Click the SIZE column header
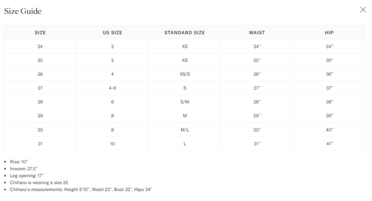This screenshot has height=201, width=372. click(40, 33)
